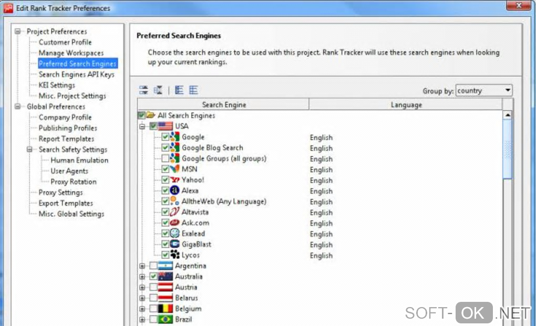Image resolution: width=536 pixels, height=326 pixels.
Task: Select Misc. Global Settings
Action: (71, 214)
